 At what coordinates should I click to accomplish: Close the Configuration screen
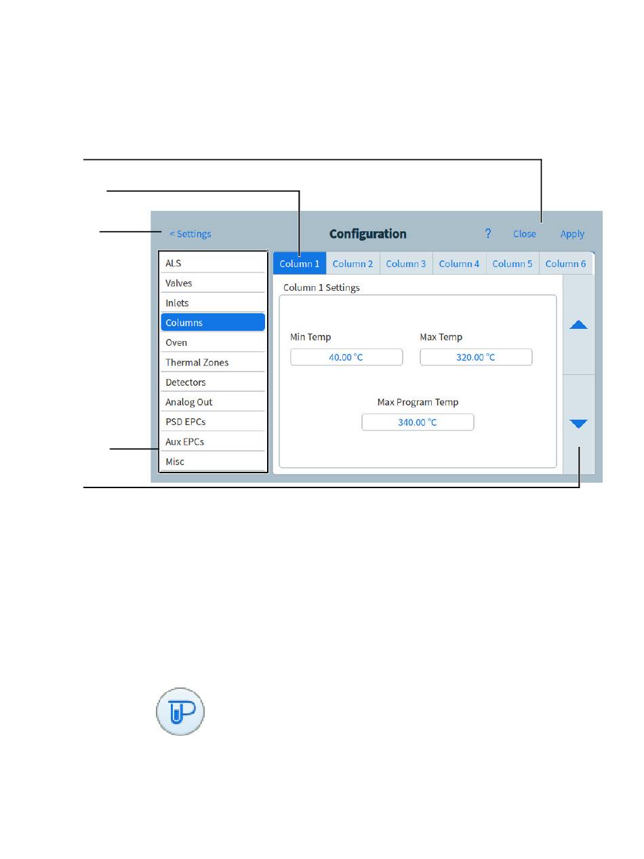[x=524, y=234]
